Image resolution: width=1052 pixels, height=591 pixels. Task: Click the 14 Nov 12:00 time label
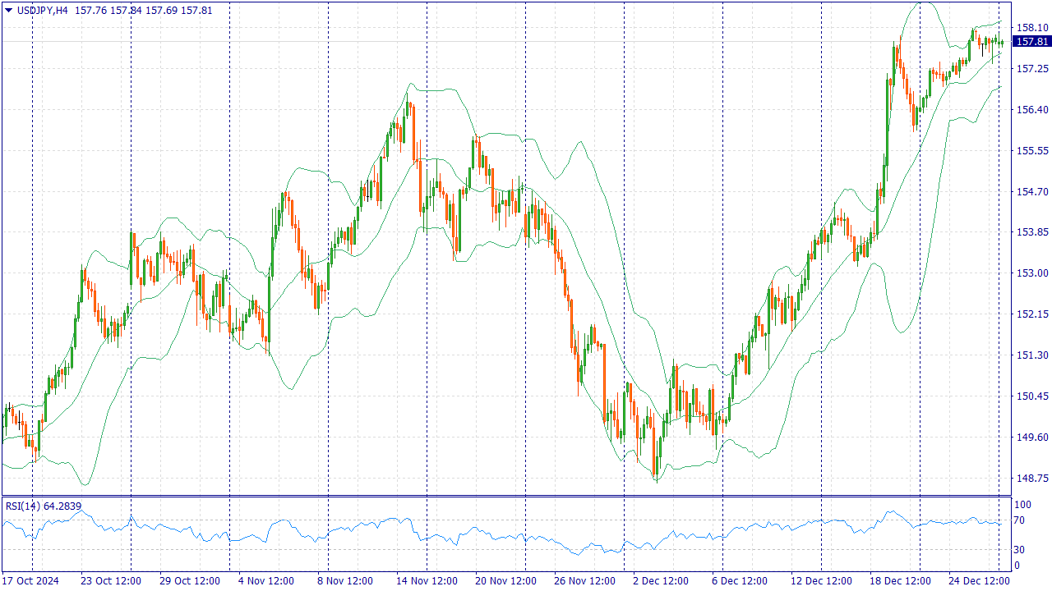tap(427, 581)
